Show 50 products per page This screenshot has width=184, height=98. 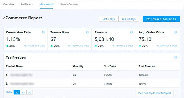pyautogui.click(x=30, y=92)
